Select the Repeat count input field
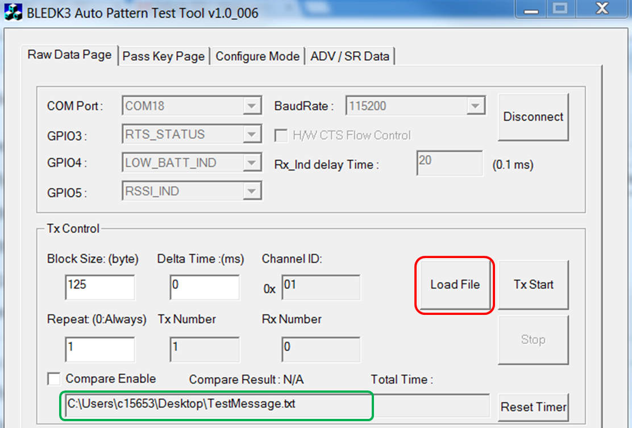632x428 pixels. pyautogui.click(x=100, y=350)
